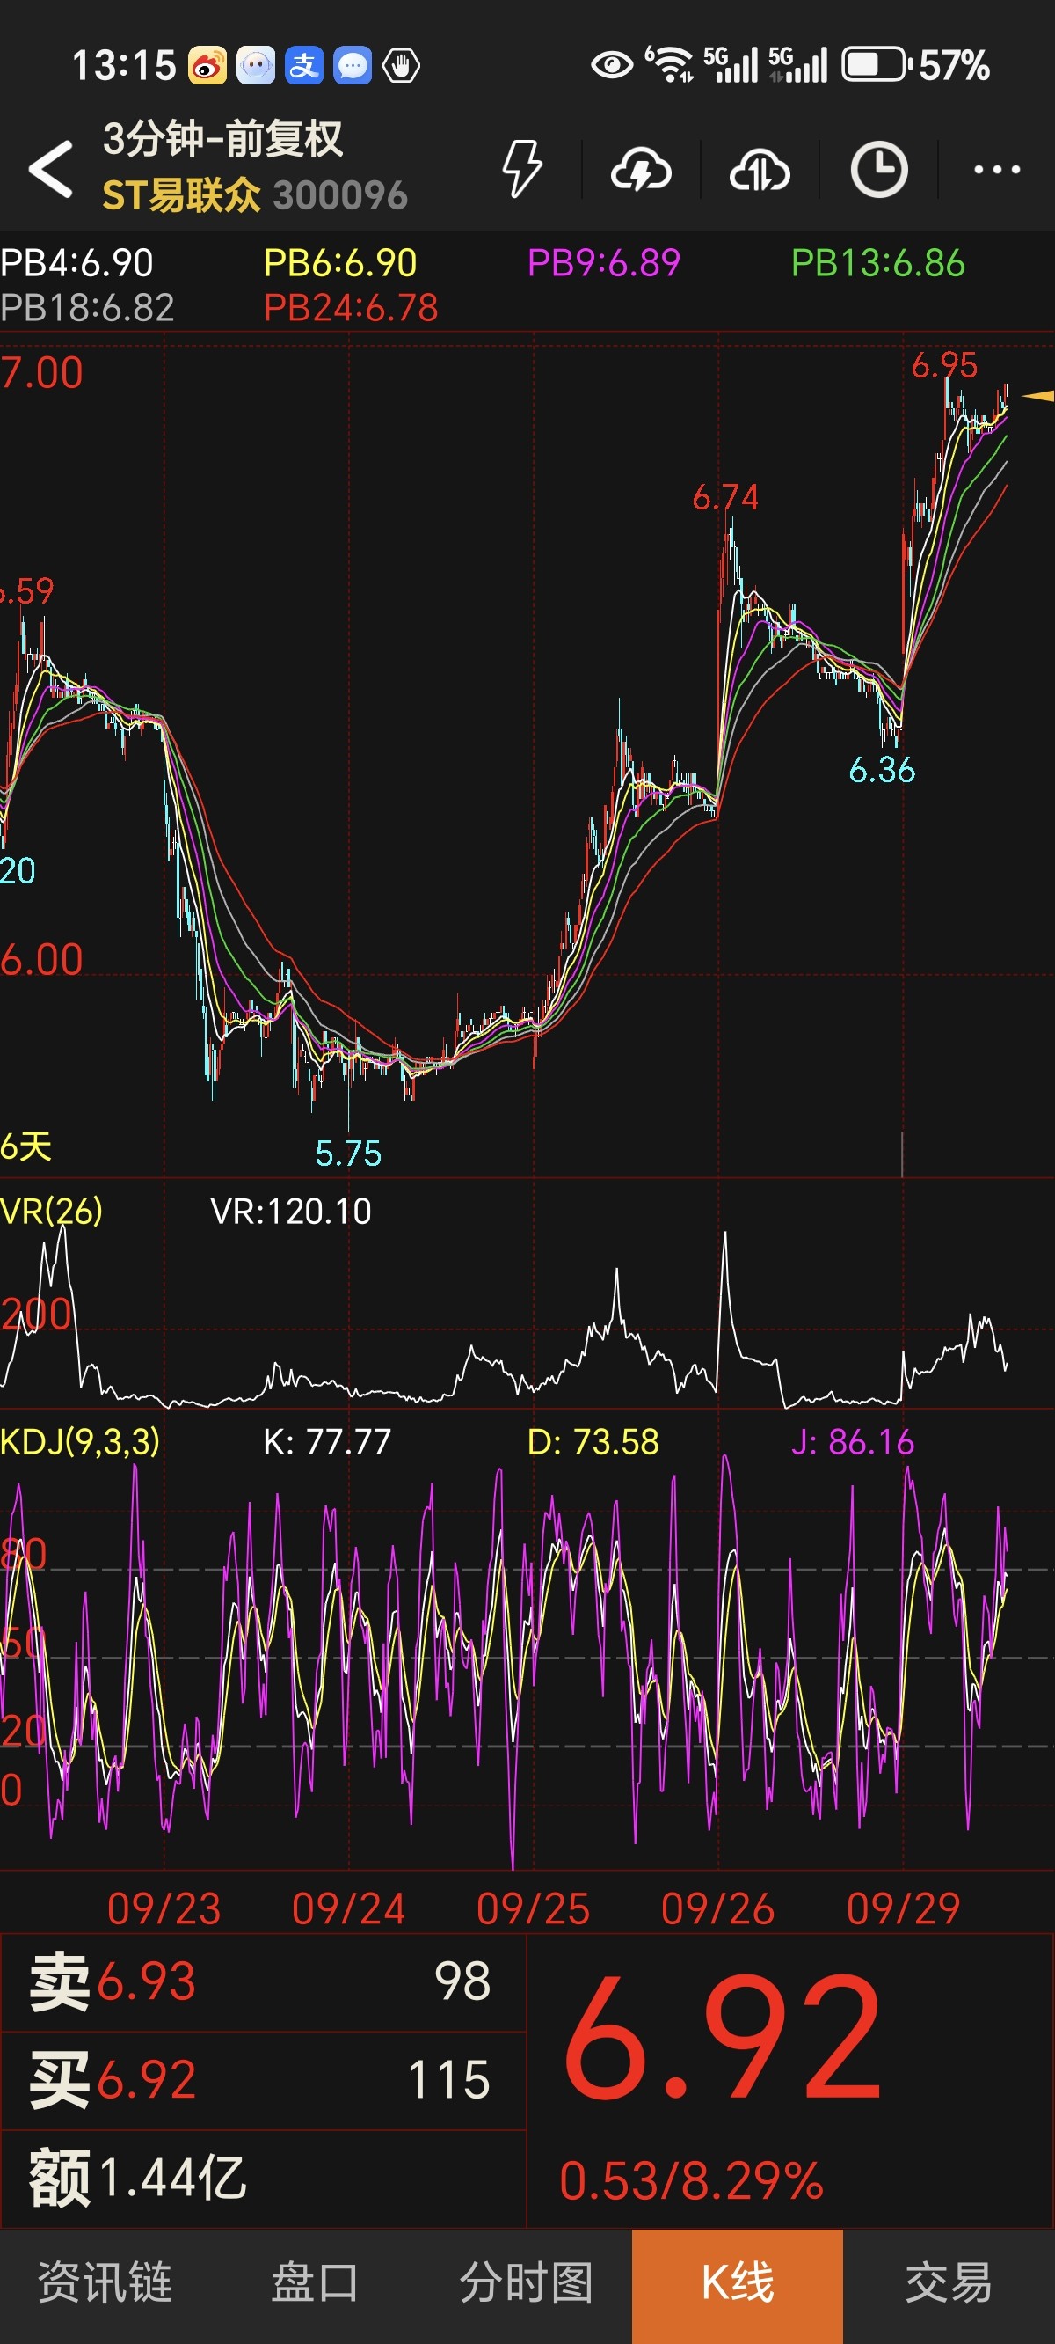Tap the 6.74 peak price label
Viewport: 1055px width, 2344px height.
[724, 498]
